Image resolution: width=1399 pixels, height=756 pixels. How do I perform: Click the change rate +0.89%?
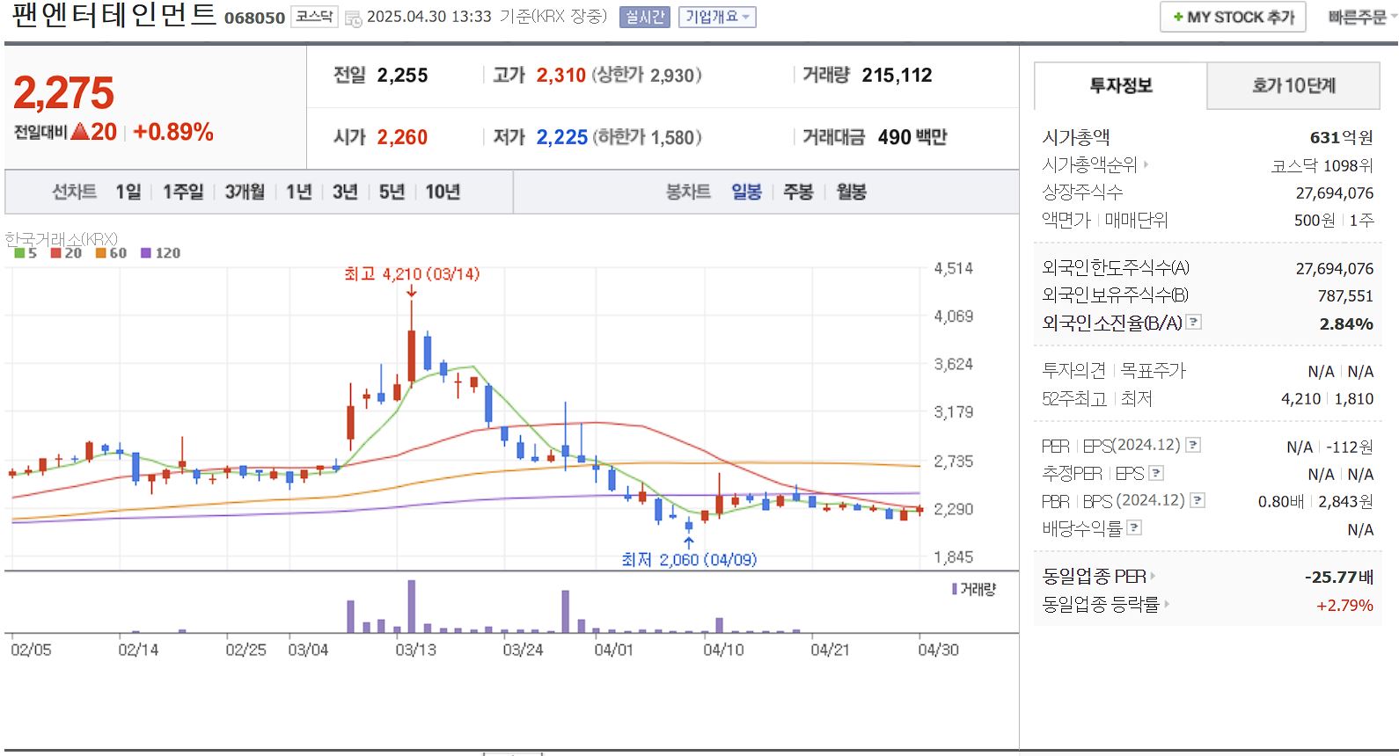tap(173, 132)
